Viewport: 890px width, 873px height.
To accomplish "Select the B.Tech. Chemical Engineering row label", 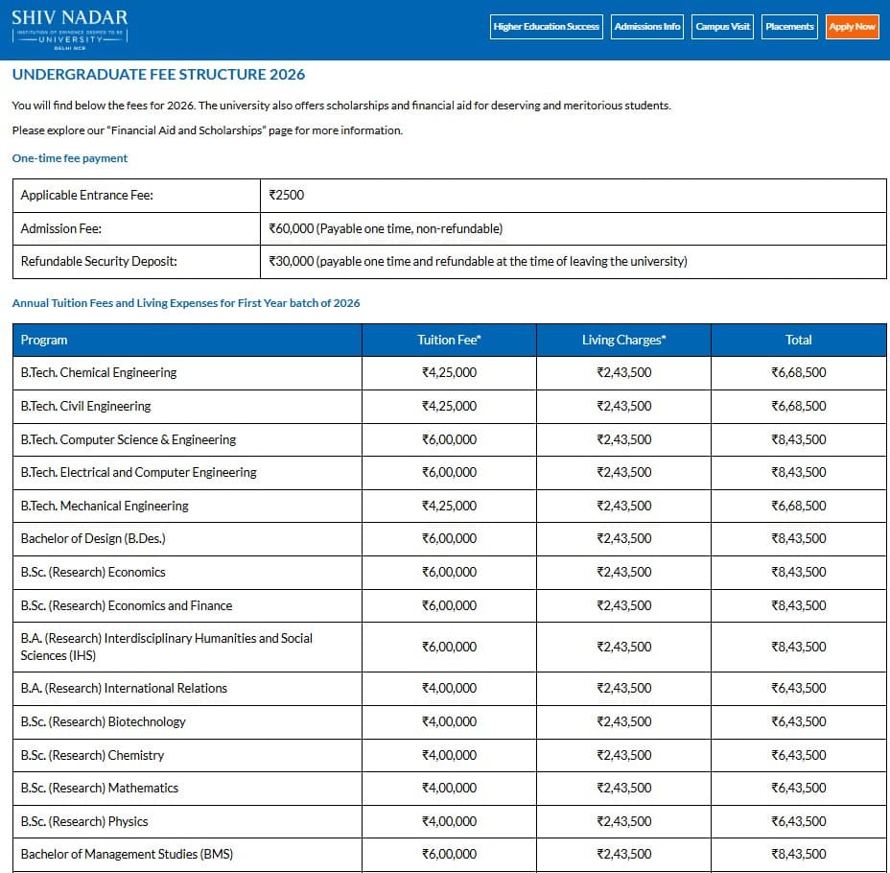I will [x=99, y=372].
